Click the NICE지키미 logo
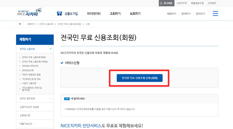Viewport: 233px width, 129px height. [x=30, y=12]
